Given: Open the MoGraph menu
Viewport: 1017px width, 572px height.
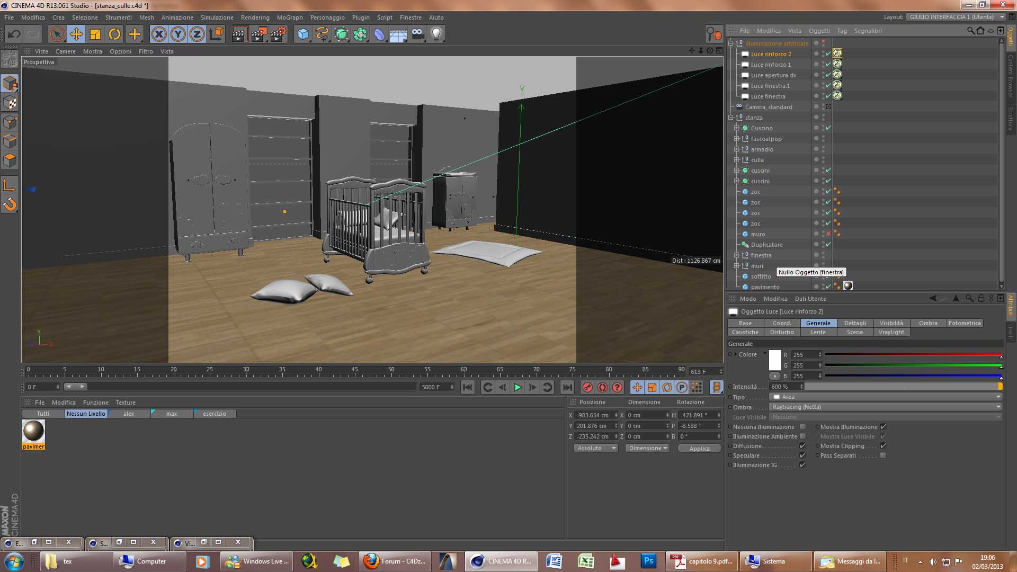Looking at the screenshot, I should tap(290, 17).
